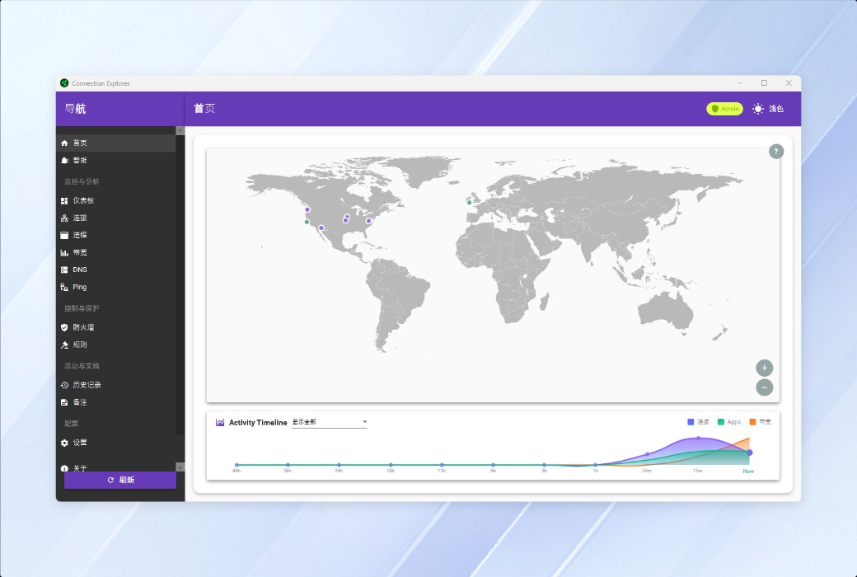The image size is (857, 577).
Task: Open the 首页 home item in sidebar
Action: (116, 143)
